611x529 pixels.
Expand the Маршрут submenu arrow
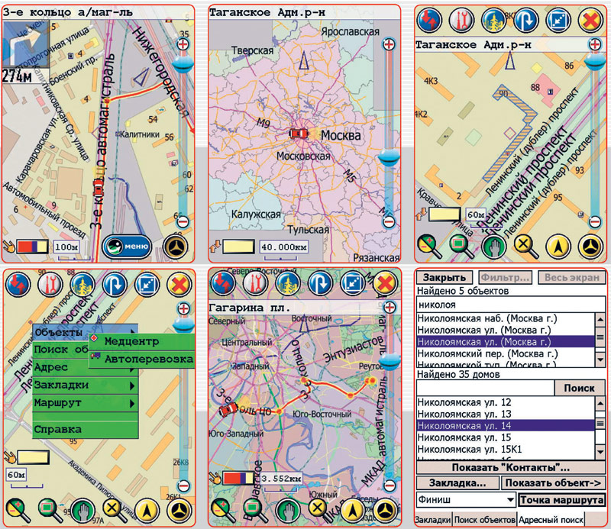click(x=132, y=403)
